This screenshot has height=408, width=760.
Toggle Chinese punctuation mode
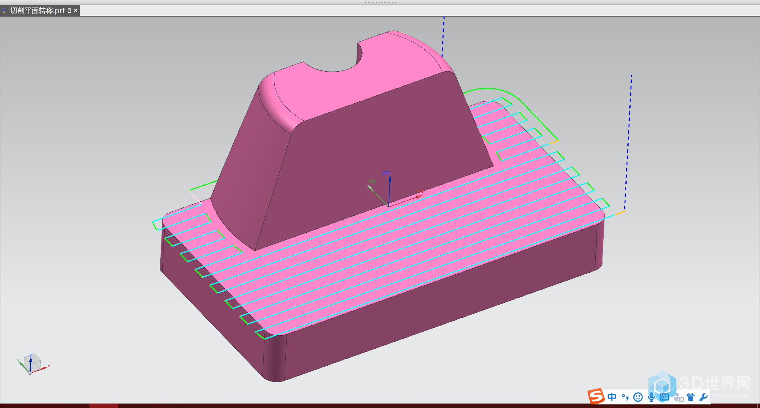coord(625,397)
